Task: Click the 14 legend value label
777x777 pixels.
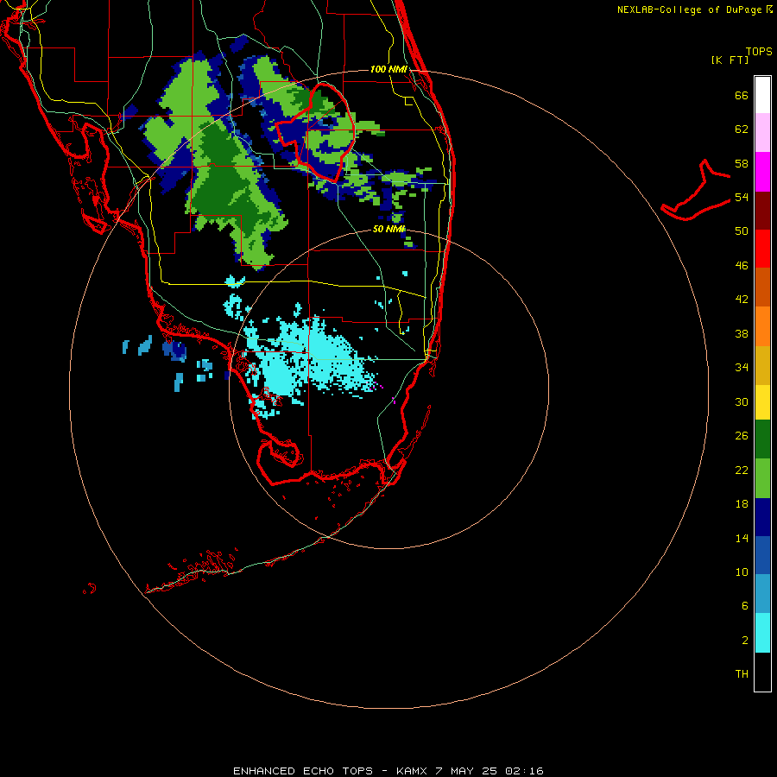Action: pyautogui.click(x=742, y=538)
